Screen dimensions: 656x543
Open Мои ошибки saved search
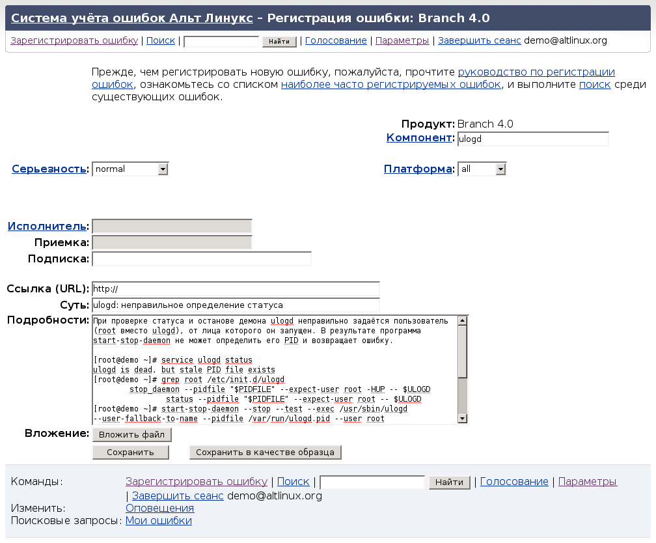[x=159, y=520]
